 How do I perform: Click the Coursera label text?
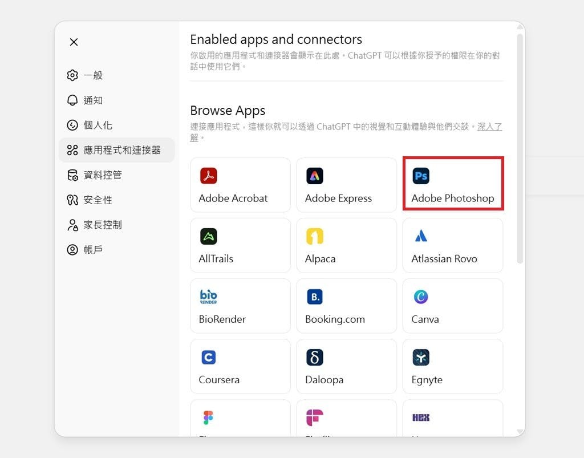[x=219, y=379]
